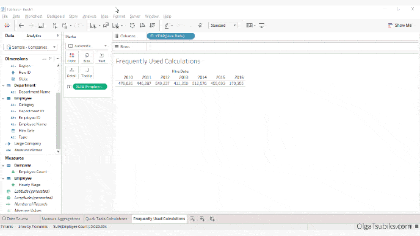Click the Save icon in toolbar
The width and height of the screenshot is (420, 236).
(41, 26)
